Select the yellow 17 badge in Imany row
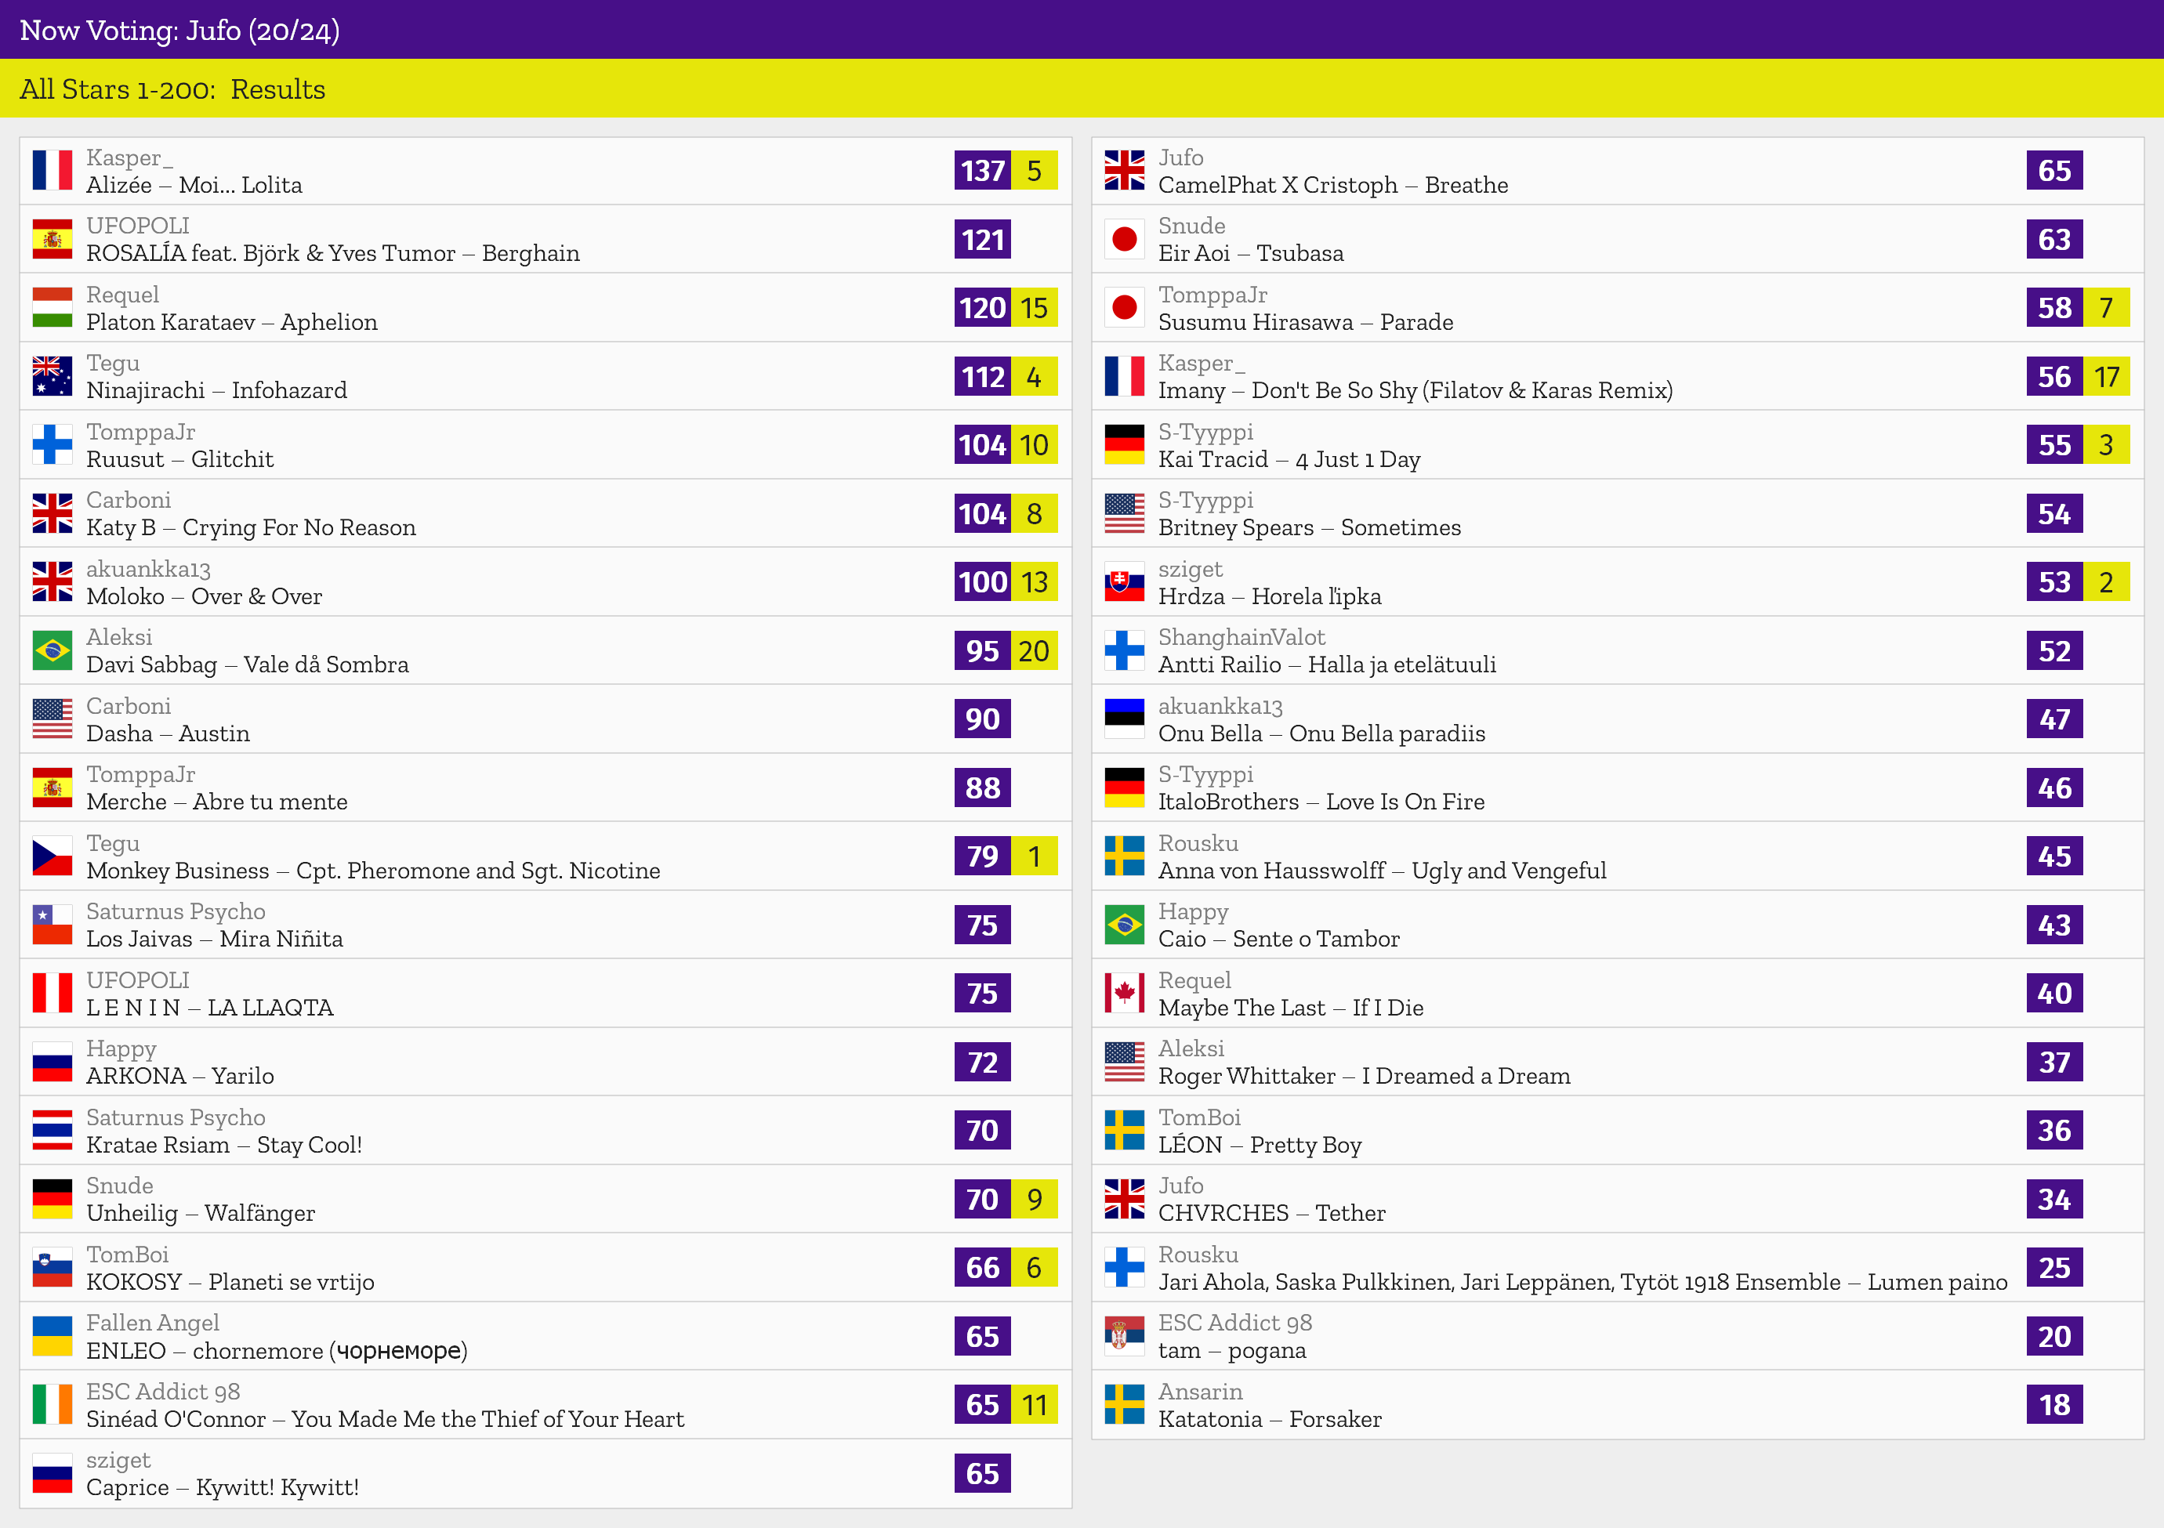The width and height of the screenshot is (2164, 1528). pos(2107,376)
